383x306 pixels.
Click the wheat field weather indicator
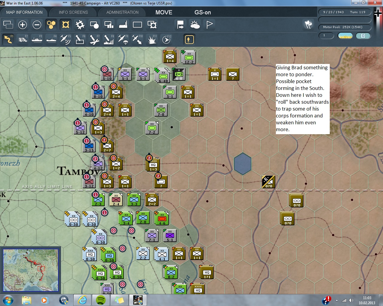[x=345, y=36]
